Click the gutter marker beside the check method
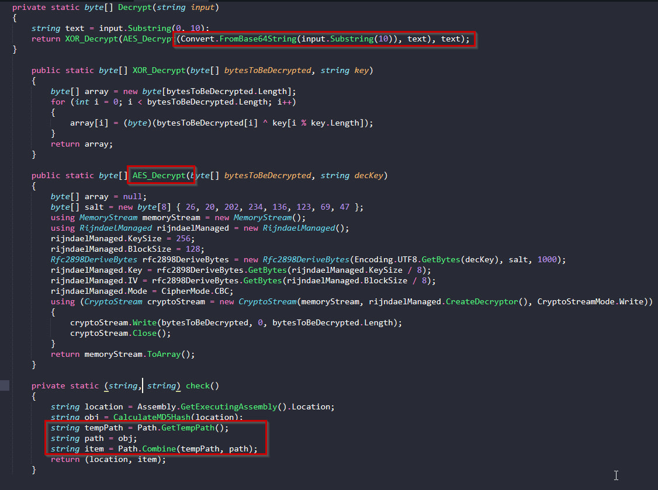The height and width of the screenshot is (490, 658). tap(5, 385)
